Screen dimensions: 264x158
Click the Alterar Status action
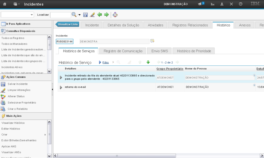pos(16,96)
